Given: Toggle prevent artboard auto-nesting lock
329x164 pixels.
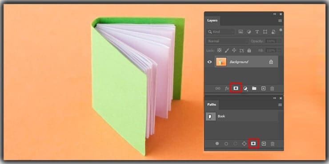Looking at the screenshot, I should [x=242, y=51].
